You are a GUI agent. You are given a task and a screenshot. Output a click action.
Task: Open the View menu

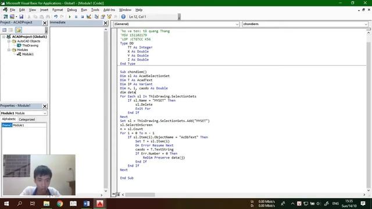coord(33,10)
